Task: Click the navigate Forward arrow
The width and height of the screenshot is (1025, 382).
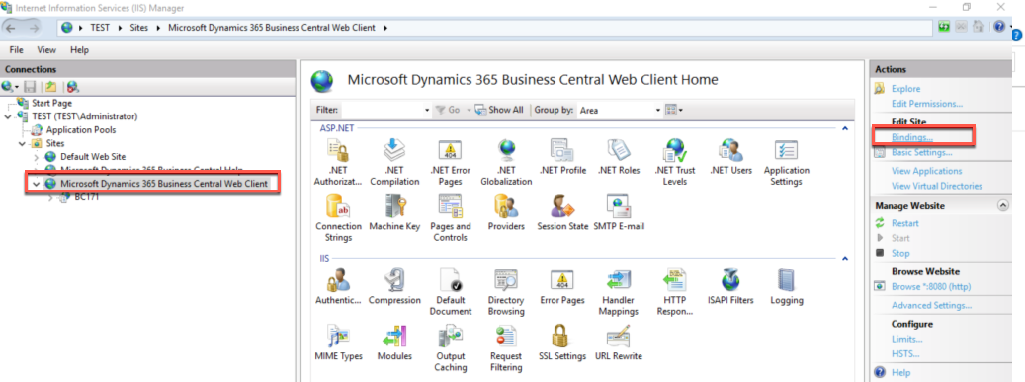Action: (x=34, y=28)
